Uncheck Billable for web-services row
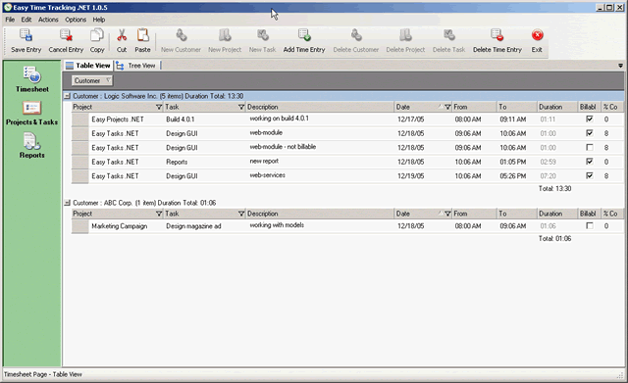 coord(589,175)
